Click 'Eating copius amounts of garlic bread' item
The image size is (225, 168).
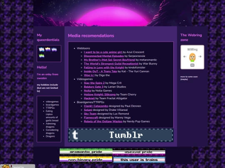[x=52, y=116]
